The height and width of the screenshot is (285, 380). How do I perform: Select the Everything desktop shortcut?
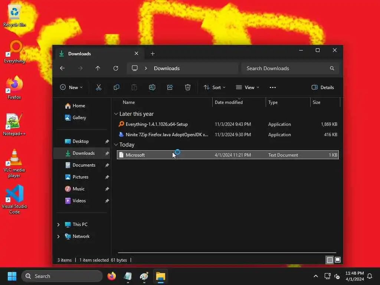tap(14, 52)
